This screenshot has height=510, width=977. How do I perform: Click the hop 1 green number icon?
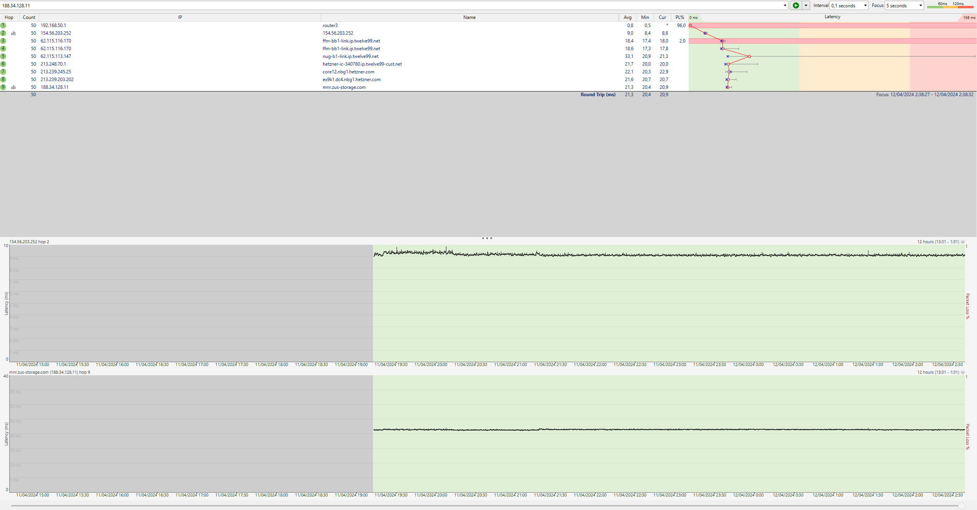pos(3,25)
